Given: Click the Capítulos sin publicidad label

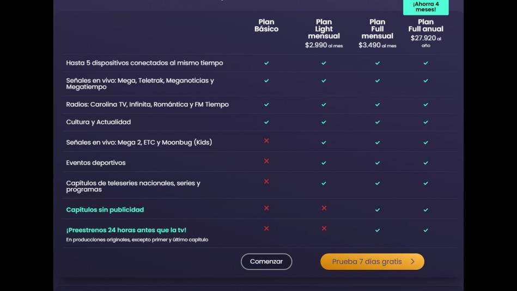Looking at the screenshot, I should 105,210.
